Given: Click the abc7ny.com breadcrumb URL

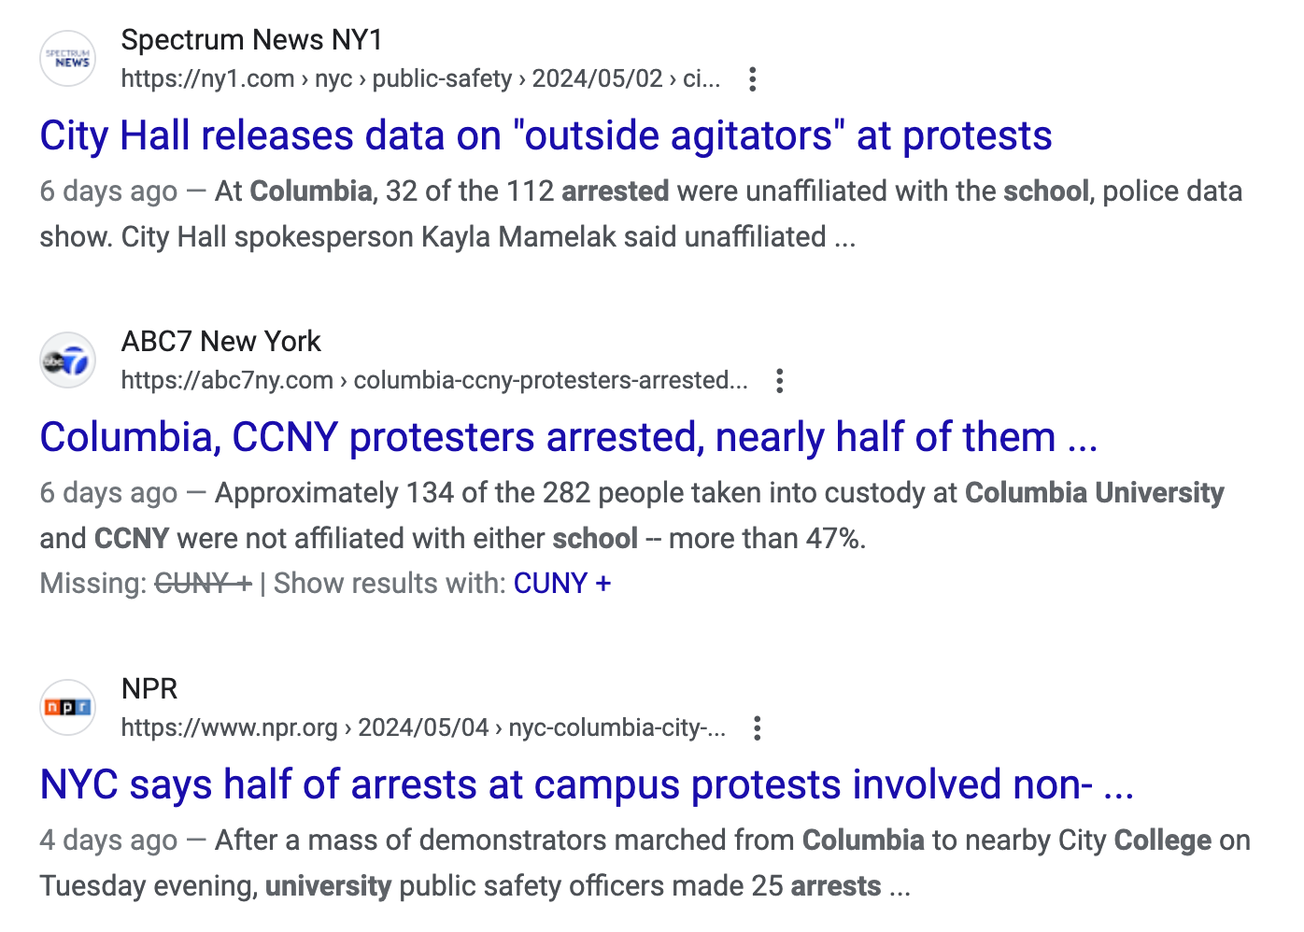Looking at the screenshot, I should [x=434, y=381].
